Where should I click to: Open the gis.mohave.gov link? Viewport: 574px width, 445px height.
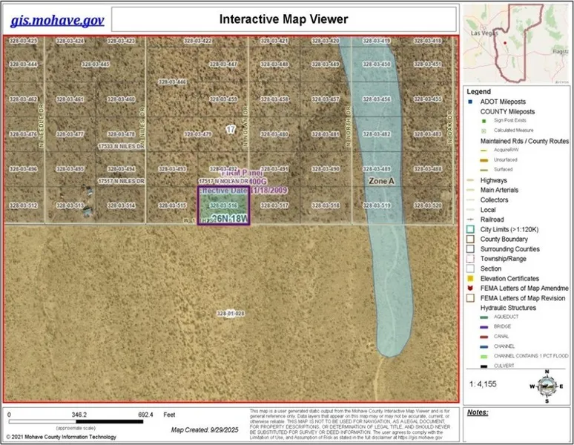coord(58,19)
